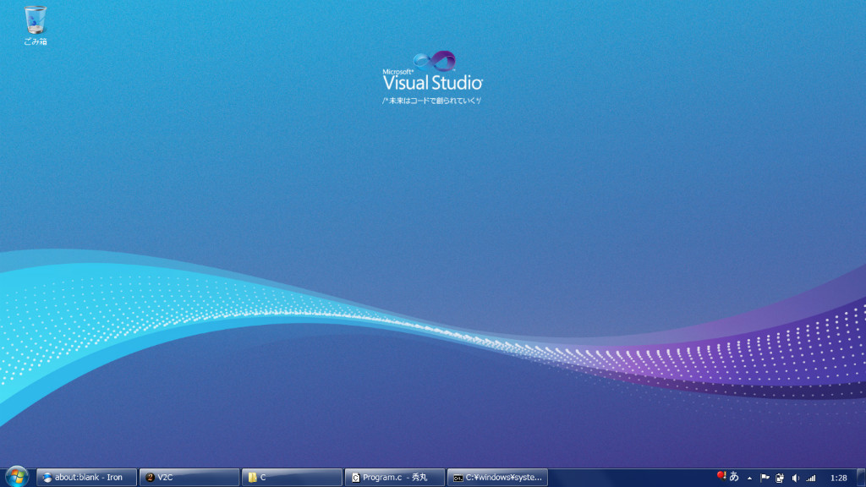Viewport: 866px width, 487px height.
Task: Switch to the about:blank - Iron taskbar button
Action: coord(87,478)
